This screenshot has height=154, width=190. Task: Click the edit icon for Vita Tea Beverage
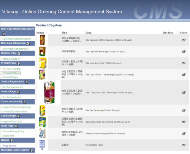[x=184, y=110]
